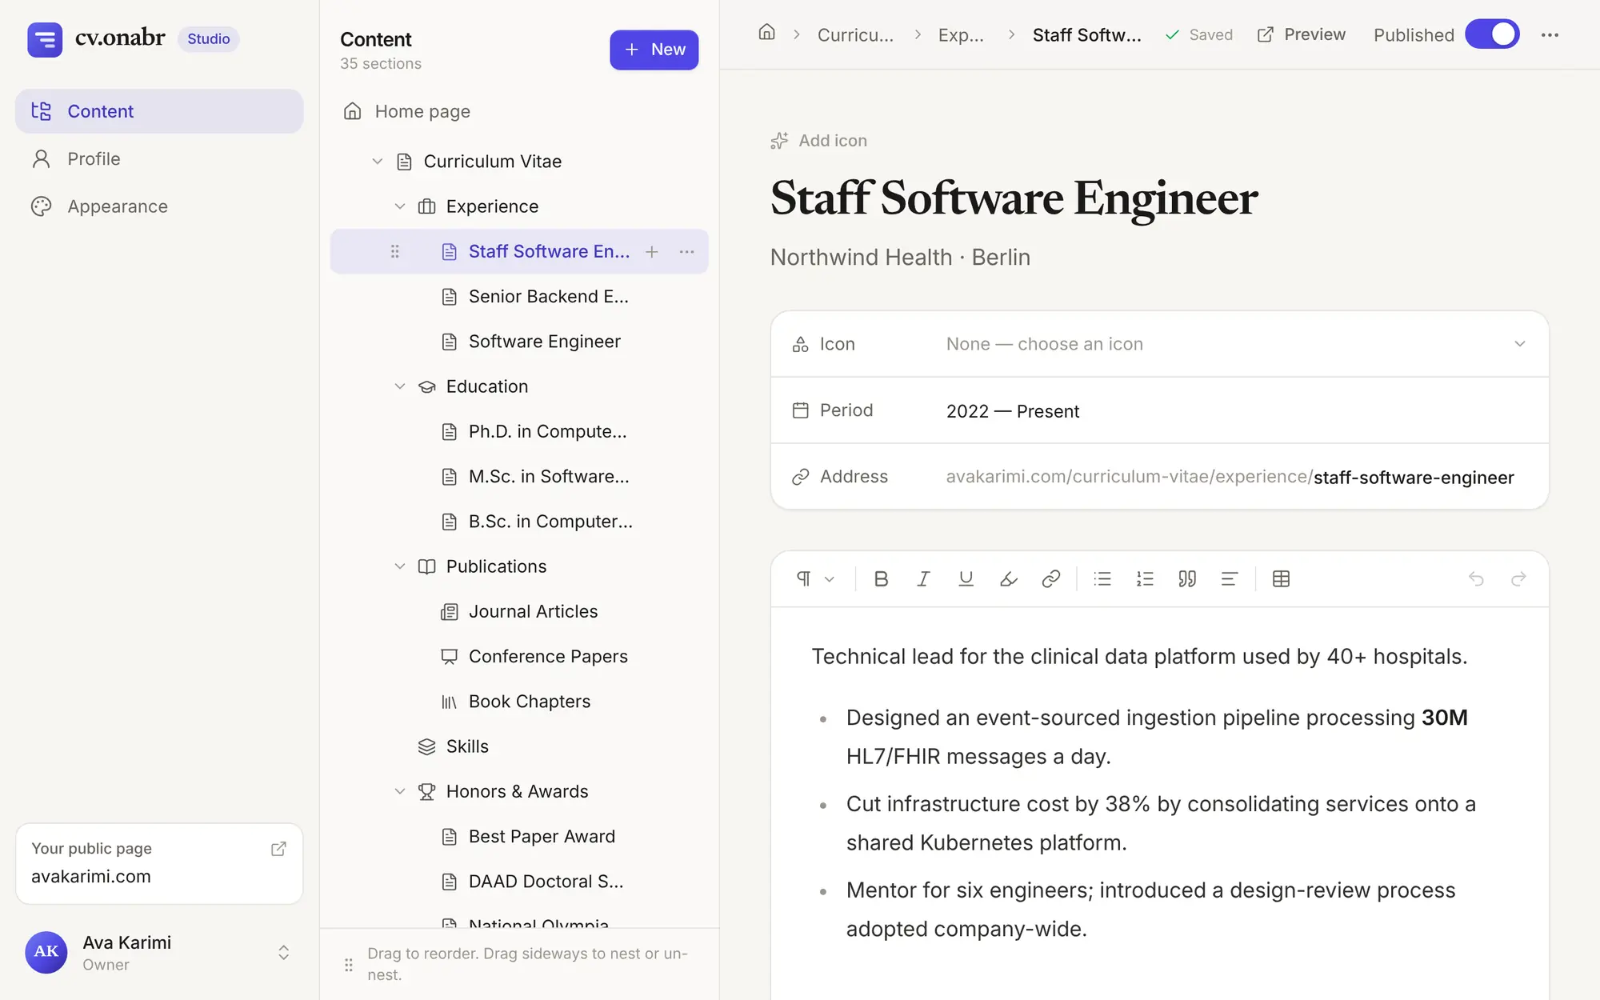Open the page Preview
1600x1000 pixels.
pos(1301,34)
